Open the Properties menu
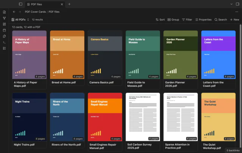242x153 pixels. pyautogui.click(x=203, y=20)
